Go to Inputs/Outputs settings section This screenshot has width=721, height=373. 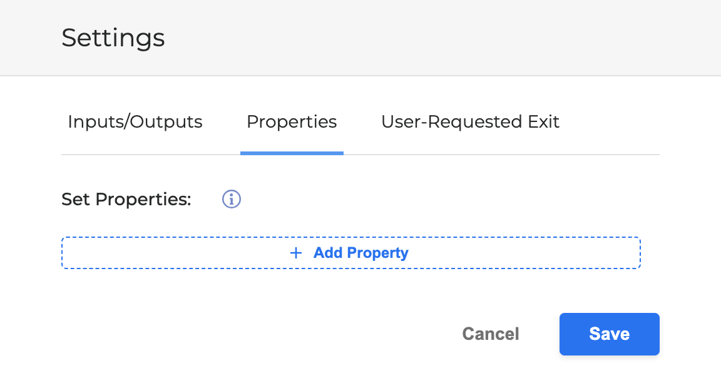(135, 121)
